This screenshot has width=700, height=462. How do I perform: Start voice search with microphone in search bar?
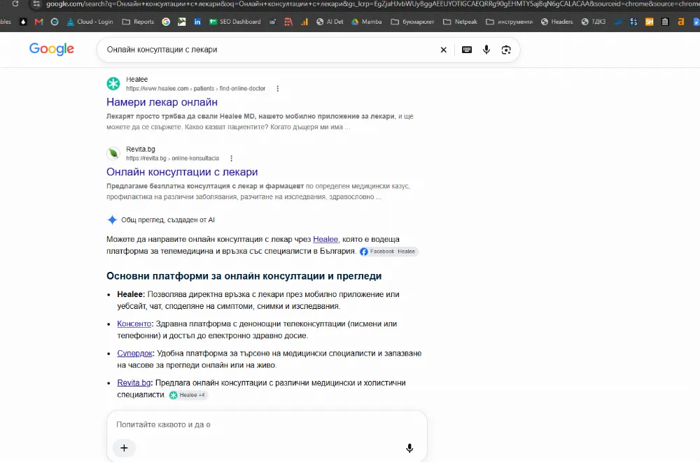(486, 50)
